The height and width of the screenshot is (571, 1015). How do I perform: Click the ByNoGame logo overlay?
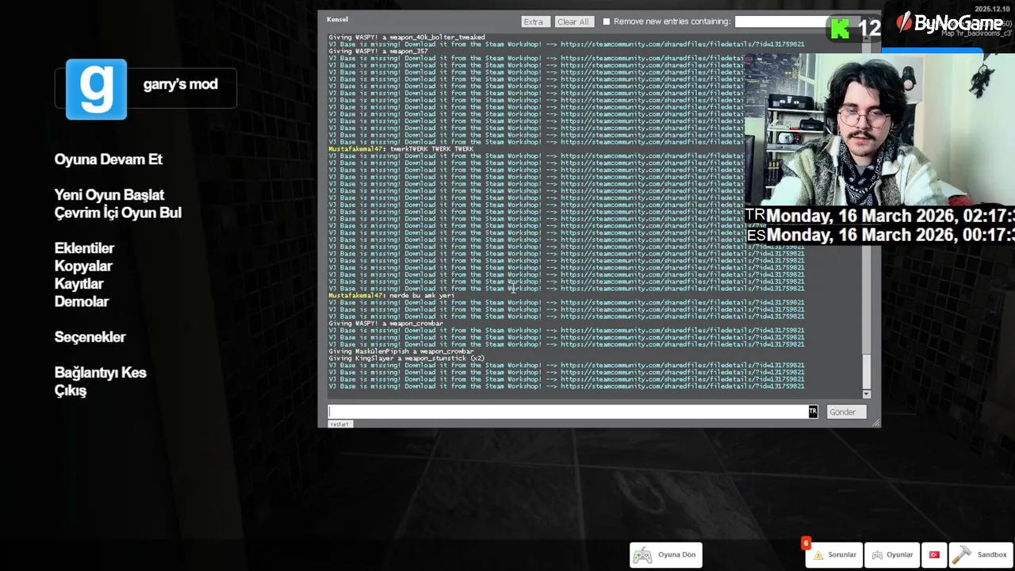click(x=949, y=24)
